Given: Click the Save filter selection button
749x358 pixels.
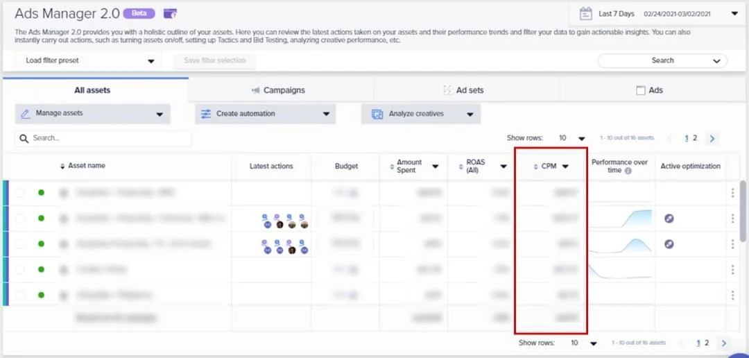Looking at the screenshot, I should (x=214, y=60).
